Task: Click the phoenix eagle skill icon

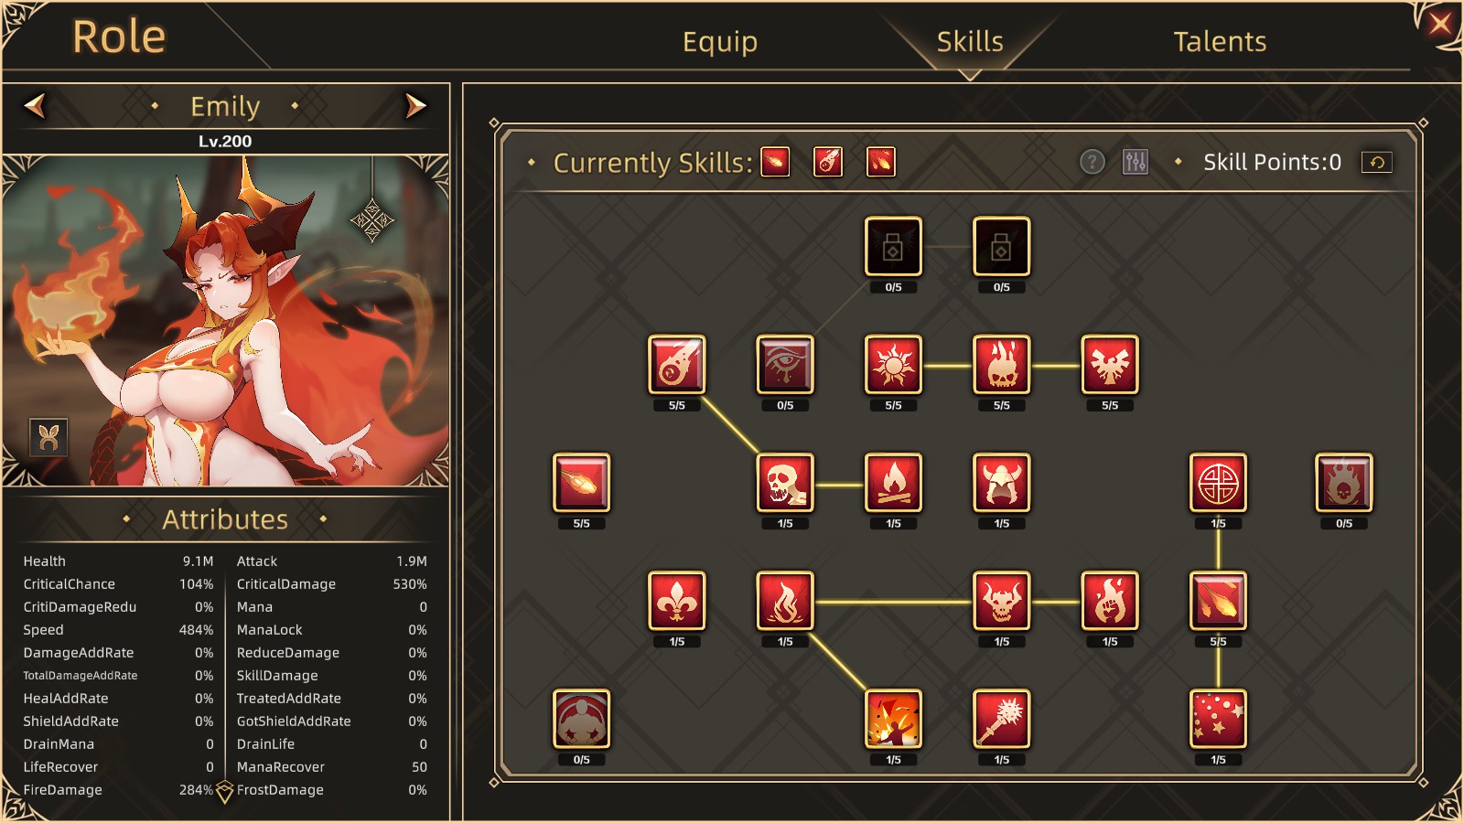Action: pos(1110,364)
